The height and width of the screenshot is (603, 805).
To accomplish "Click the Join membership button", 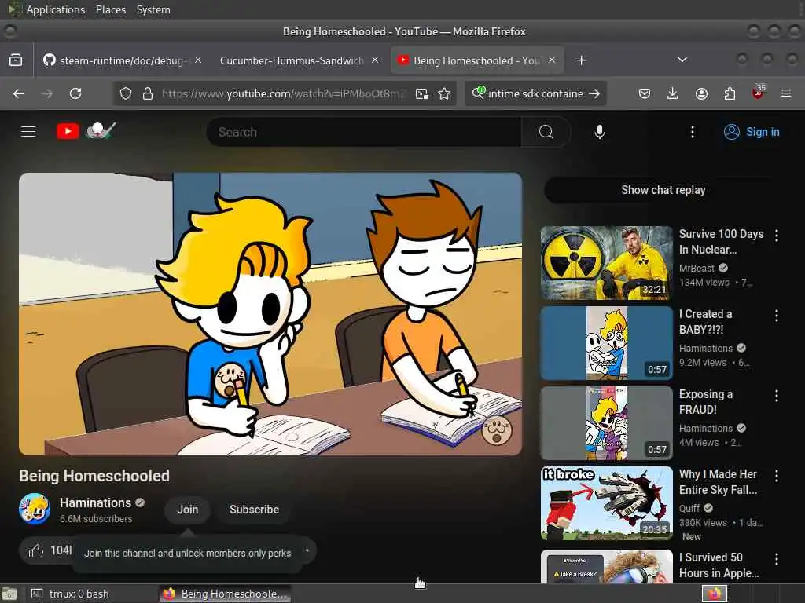I will (x=187, y=509).
